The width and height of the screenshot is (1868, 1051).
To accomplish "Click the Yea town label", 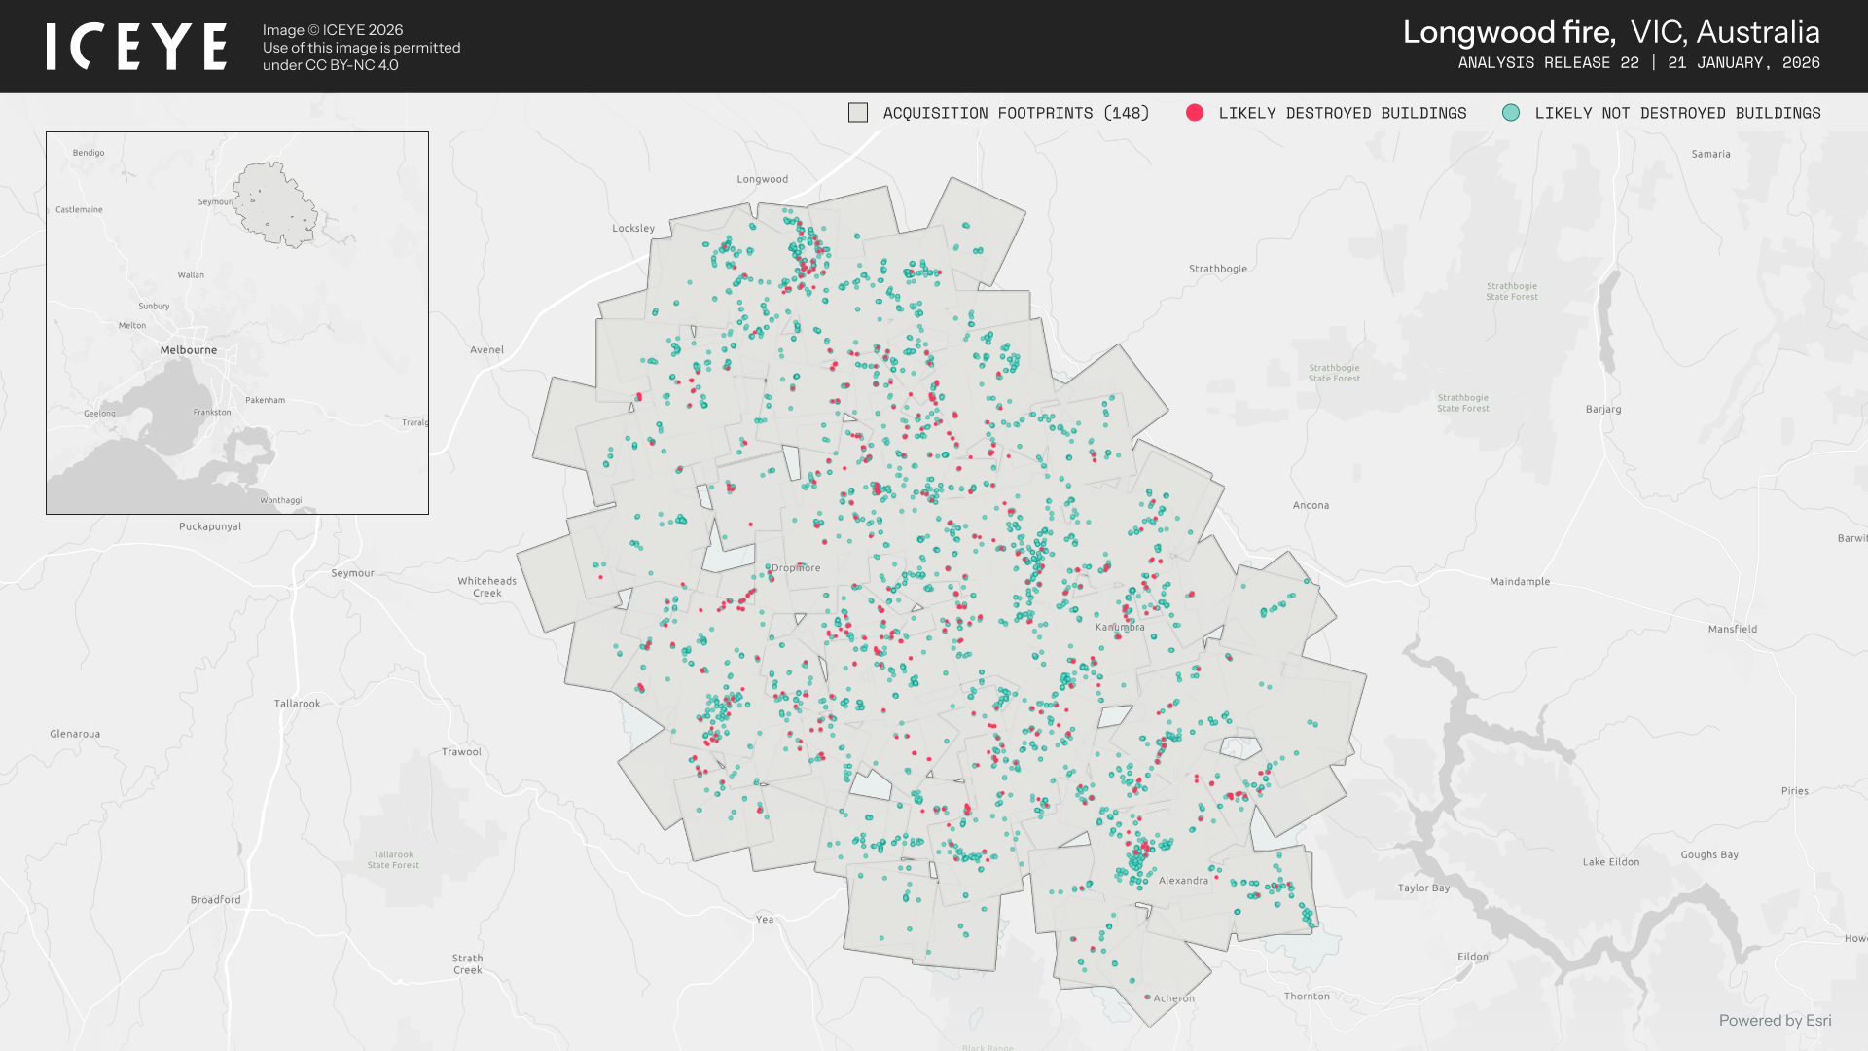I will [x=765, y=919].
